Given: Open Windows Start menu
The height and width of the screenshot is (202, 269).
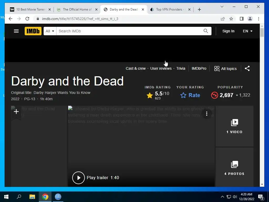Looking at the screenshot, I should 6,197.
